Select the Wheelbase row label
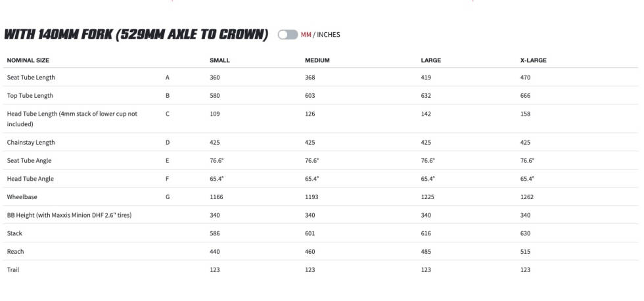This screenshot has height=301, width=644. coord(22,197)
